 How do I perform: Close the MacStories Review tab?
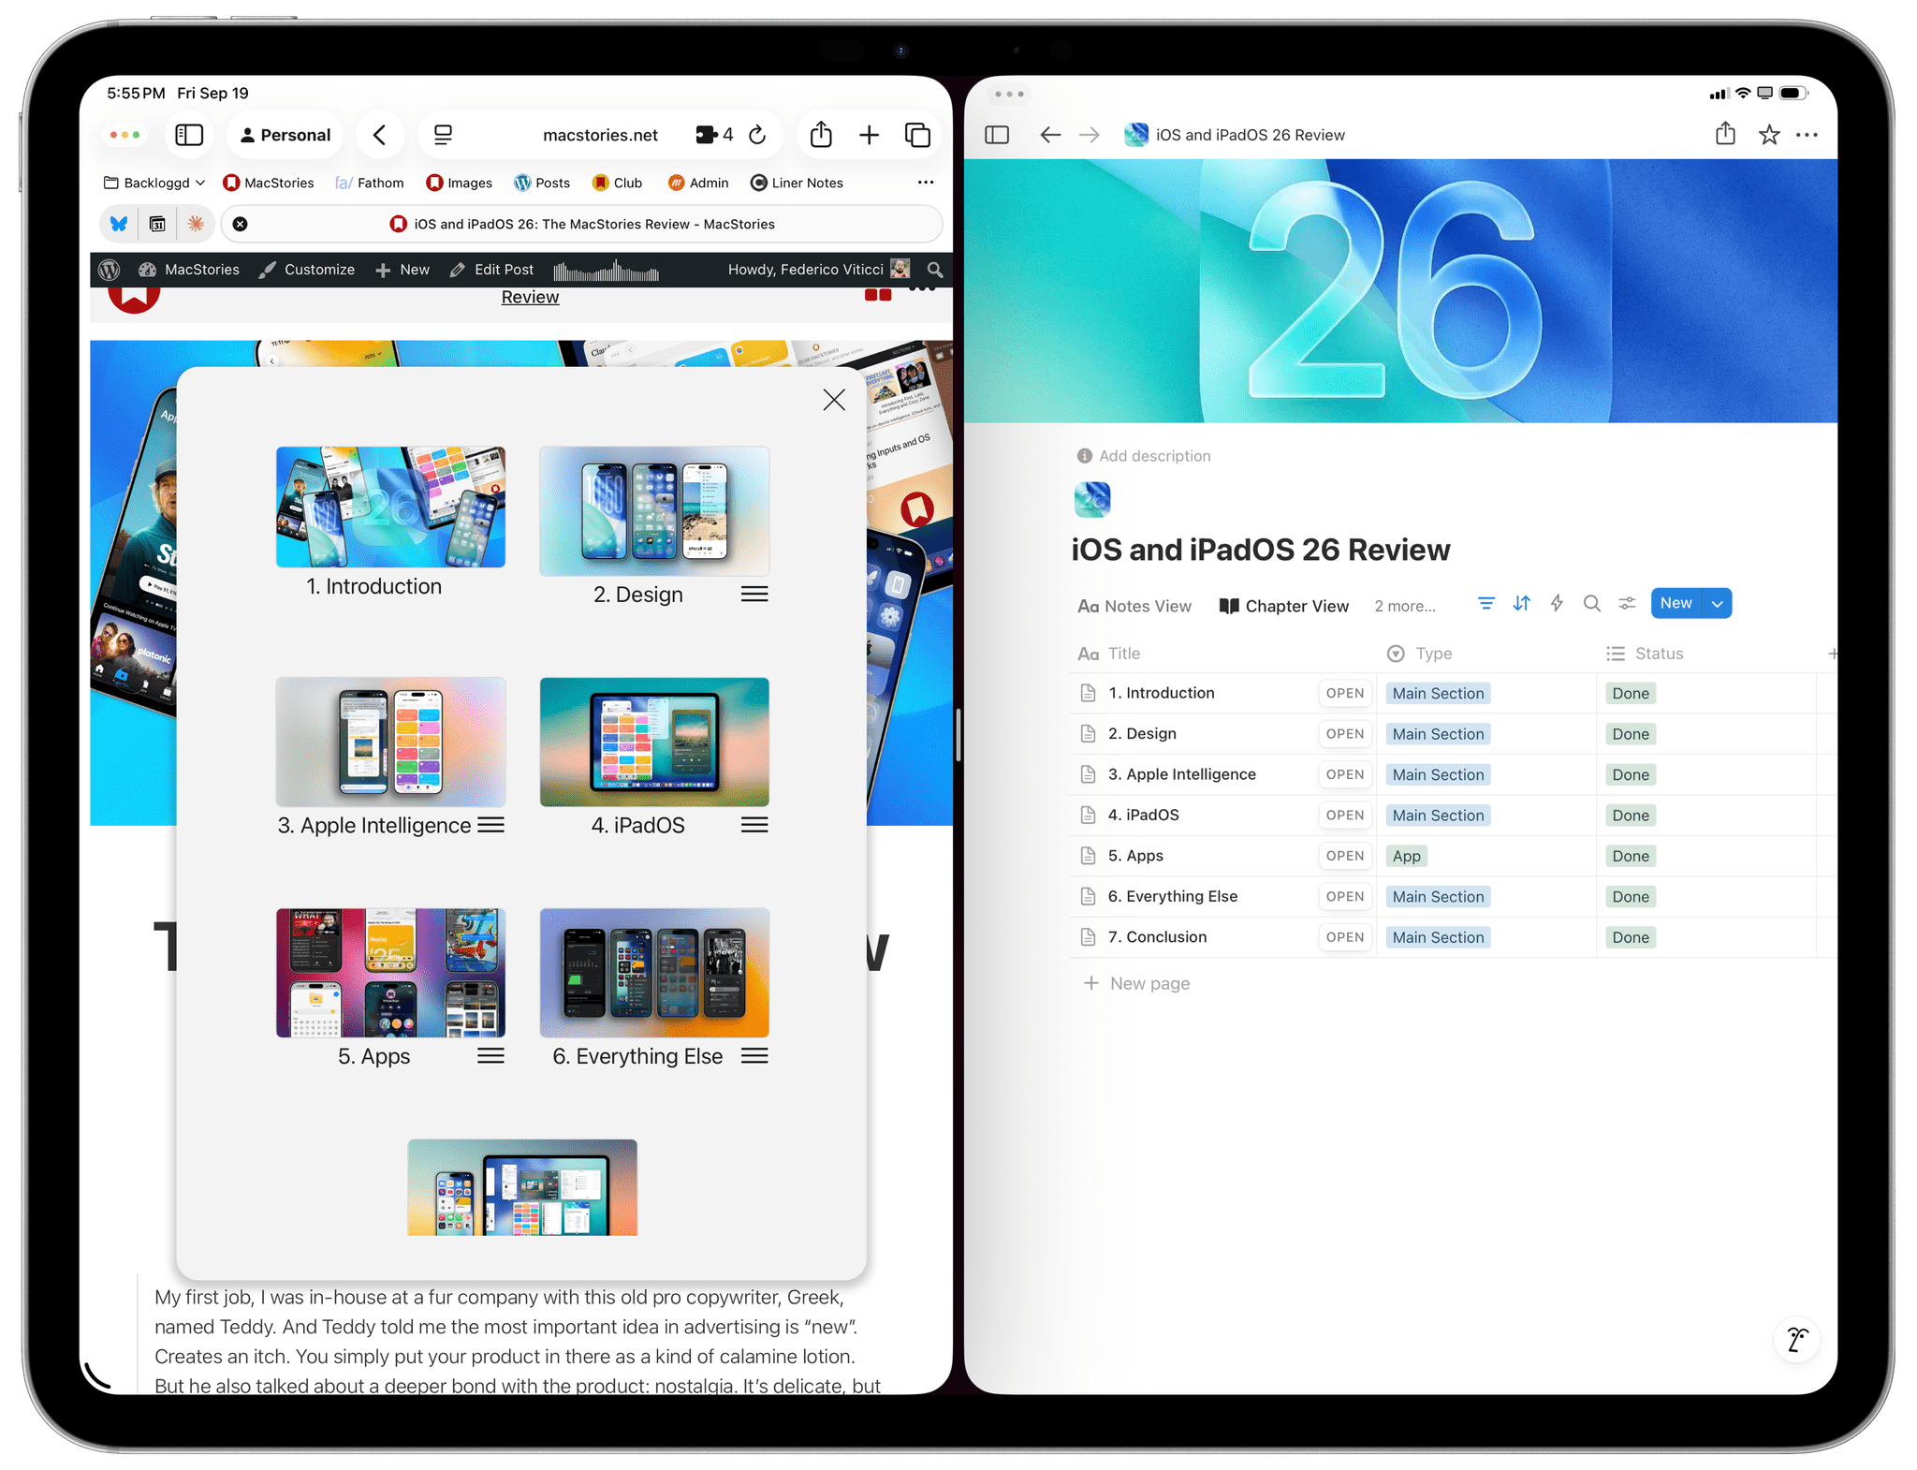click(241, 224)
